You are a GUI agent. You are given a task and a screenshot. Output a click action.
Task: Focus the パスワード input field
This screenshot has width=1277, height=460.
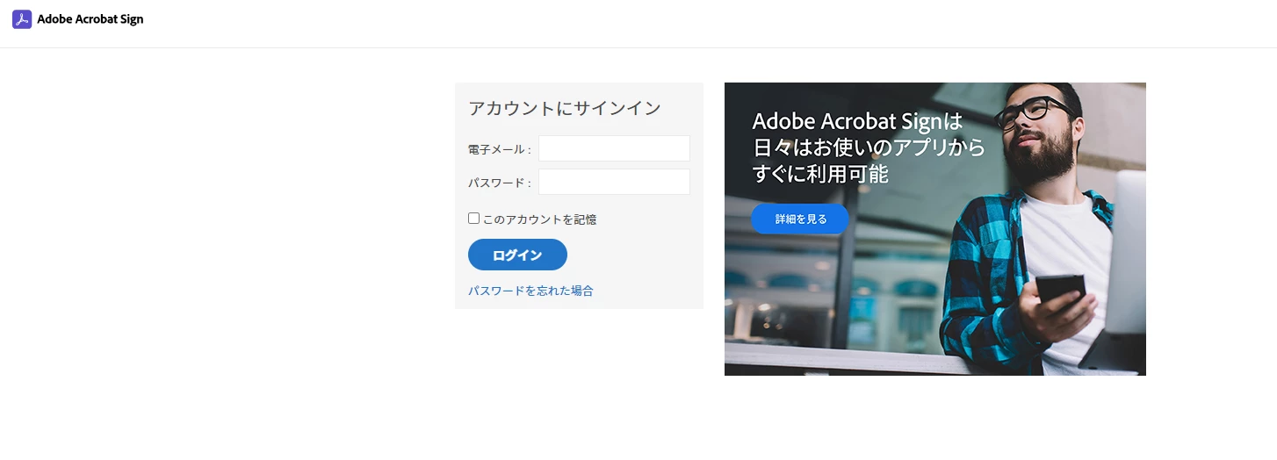614,182
